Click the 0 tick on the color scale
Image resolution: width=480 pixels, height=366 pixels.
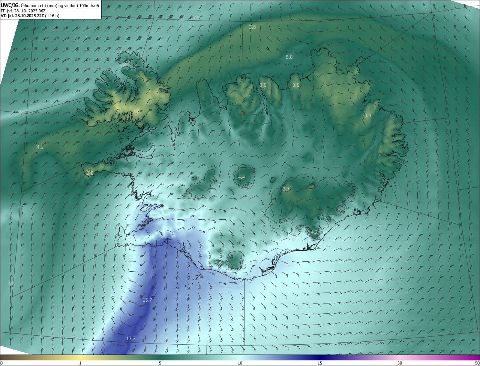click(1, 363)
